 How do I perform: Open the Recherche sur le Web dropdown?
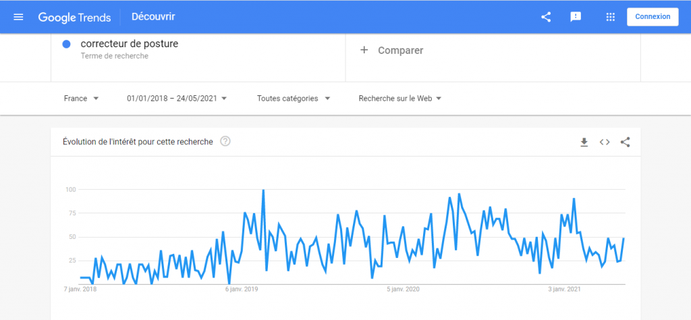400,99
